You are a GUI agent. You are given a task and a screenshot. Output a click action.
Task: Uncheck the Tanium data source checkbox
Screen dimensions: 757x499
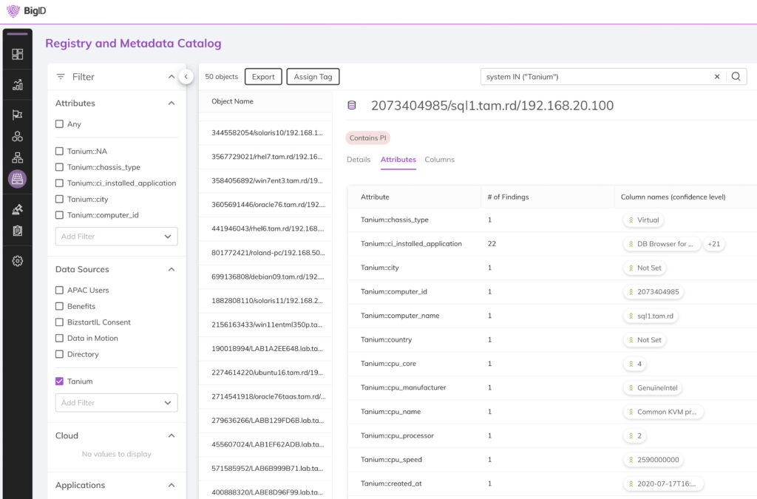pyautogui.click(x=60, y=381)
